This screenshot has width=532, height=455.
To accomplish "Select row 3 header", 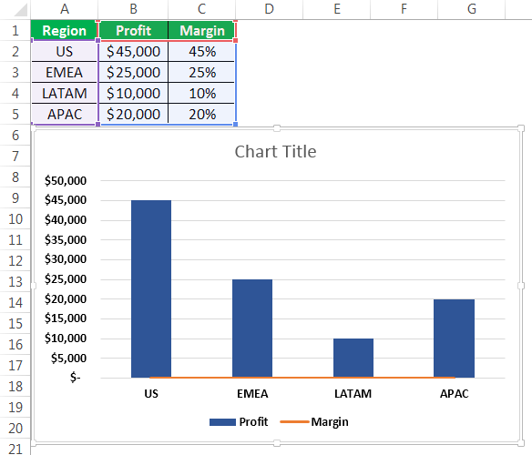I will pos(15,72).
